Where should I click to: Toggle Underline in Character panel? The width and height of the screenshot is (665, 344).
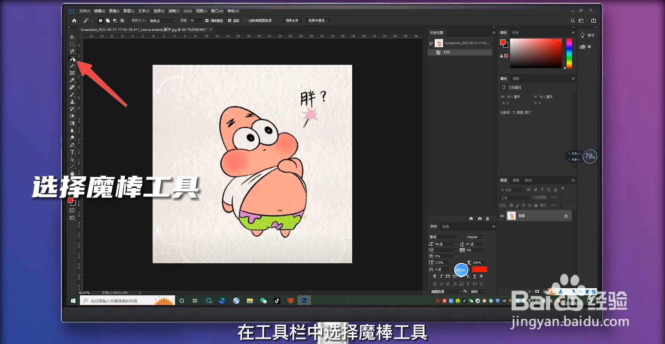(475, 276)
